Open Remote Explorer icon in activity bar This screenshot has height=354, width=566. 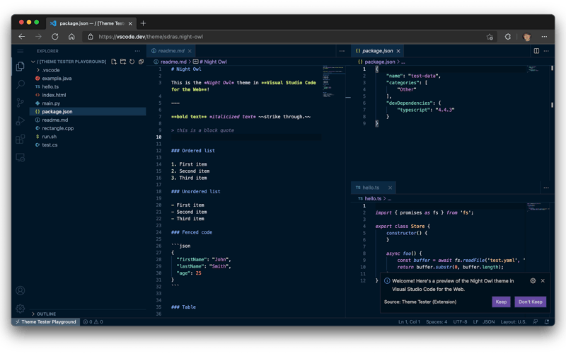(x=21, y=157)
